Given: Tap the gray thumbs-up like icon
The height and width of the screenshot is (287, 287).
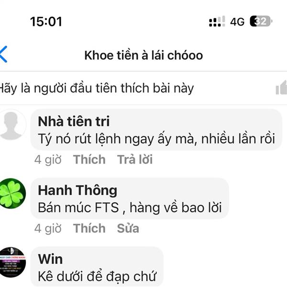Looking at the screenshot, I should 282,88.
